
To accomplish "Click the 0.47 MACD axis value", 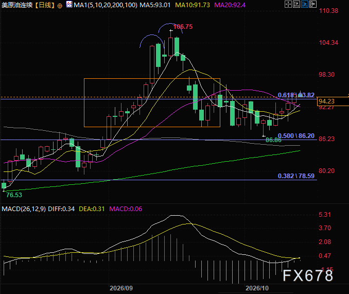I will [x=325, y=255].
